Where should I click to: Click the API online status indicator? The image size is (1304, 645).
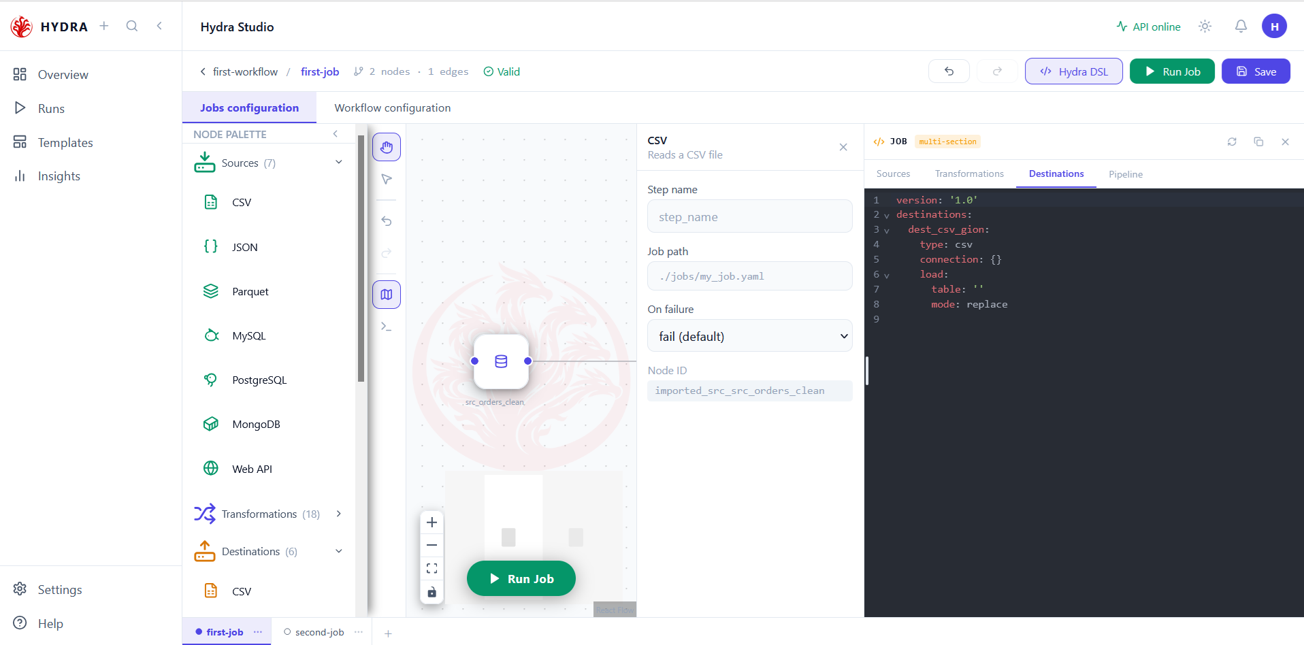click(x=1149, y=27)
